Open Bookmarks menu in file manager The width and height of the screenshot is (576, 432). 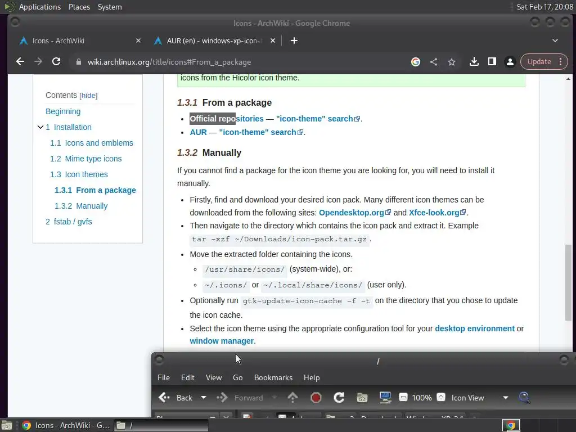273,377
